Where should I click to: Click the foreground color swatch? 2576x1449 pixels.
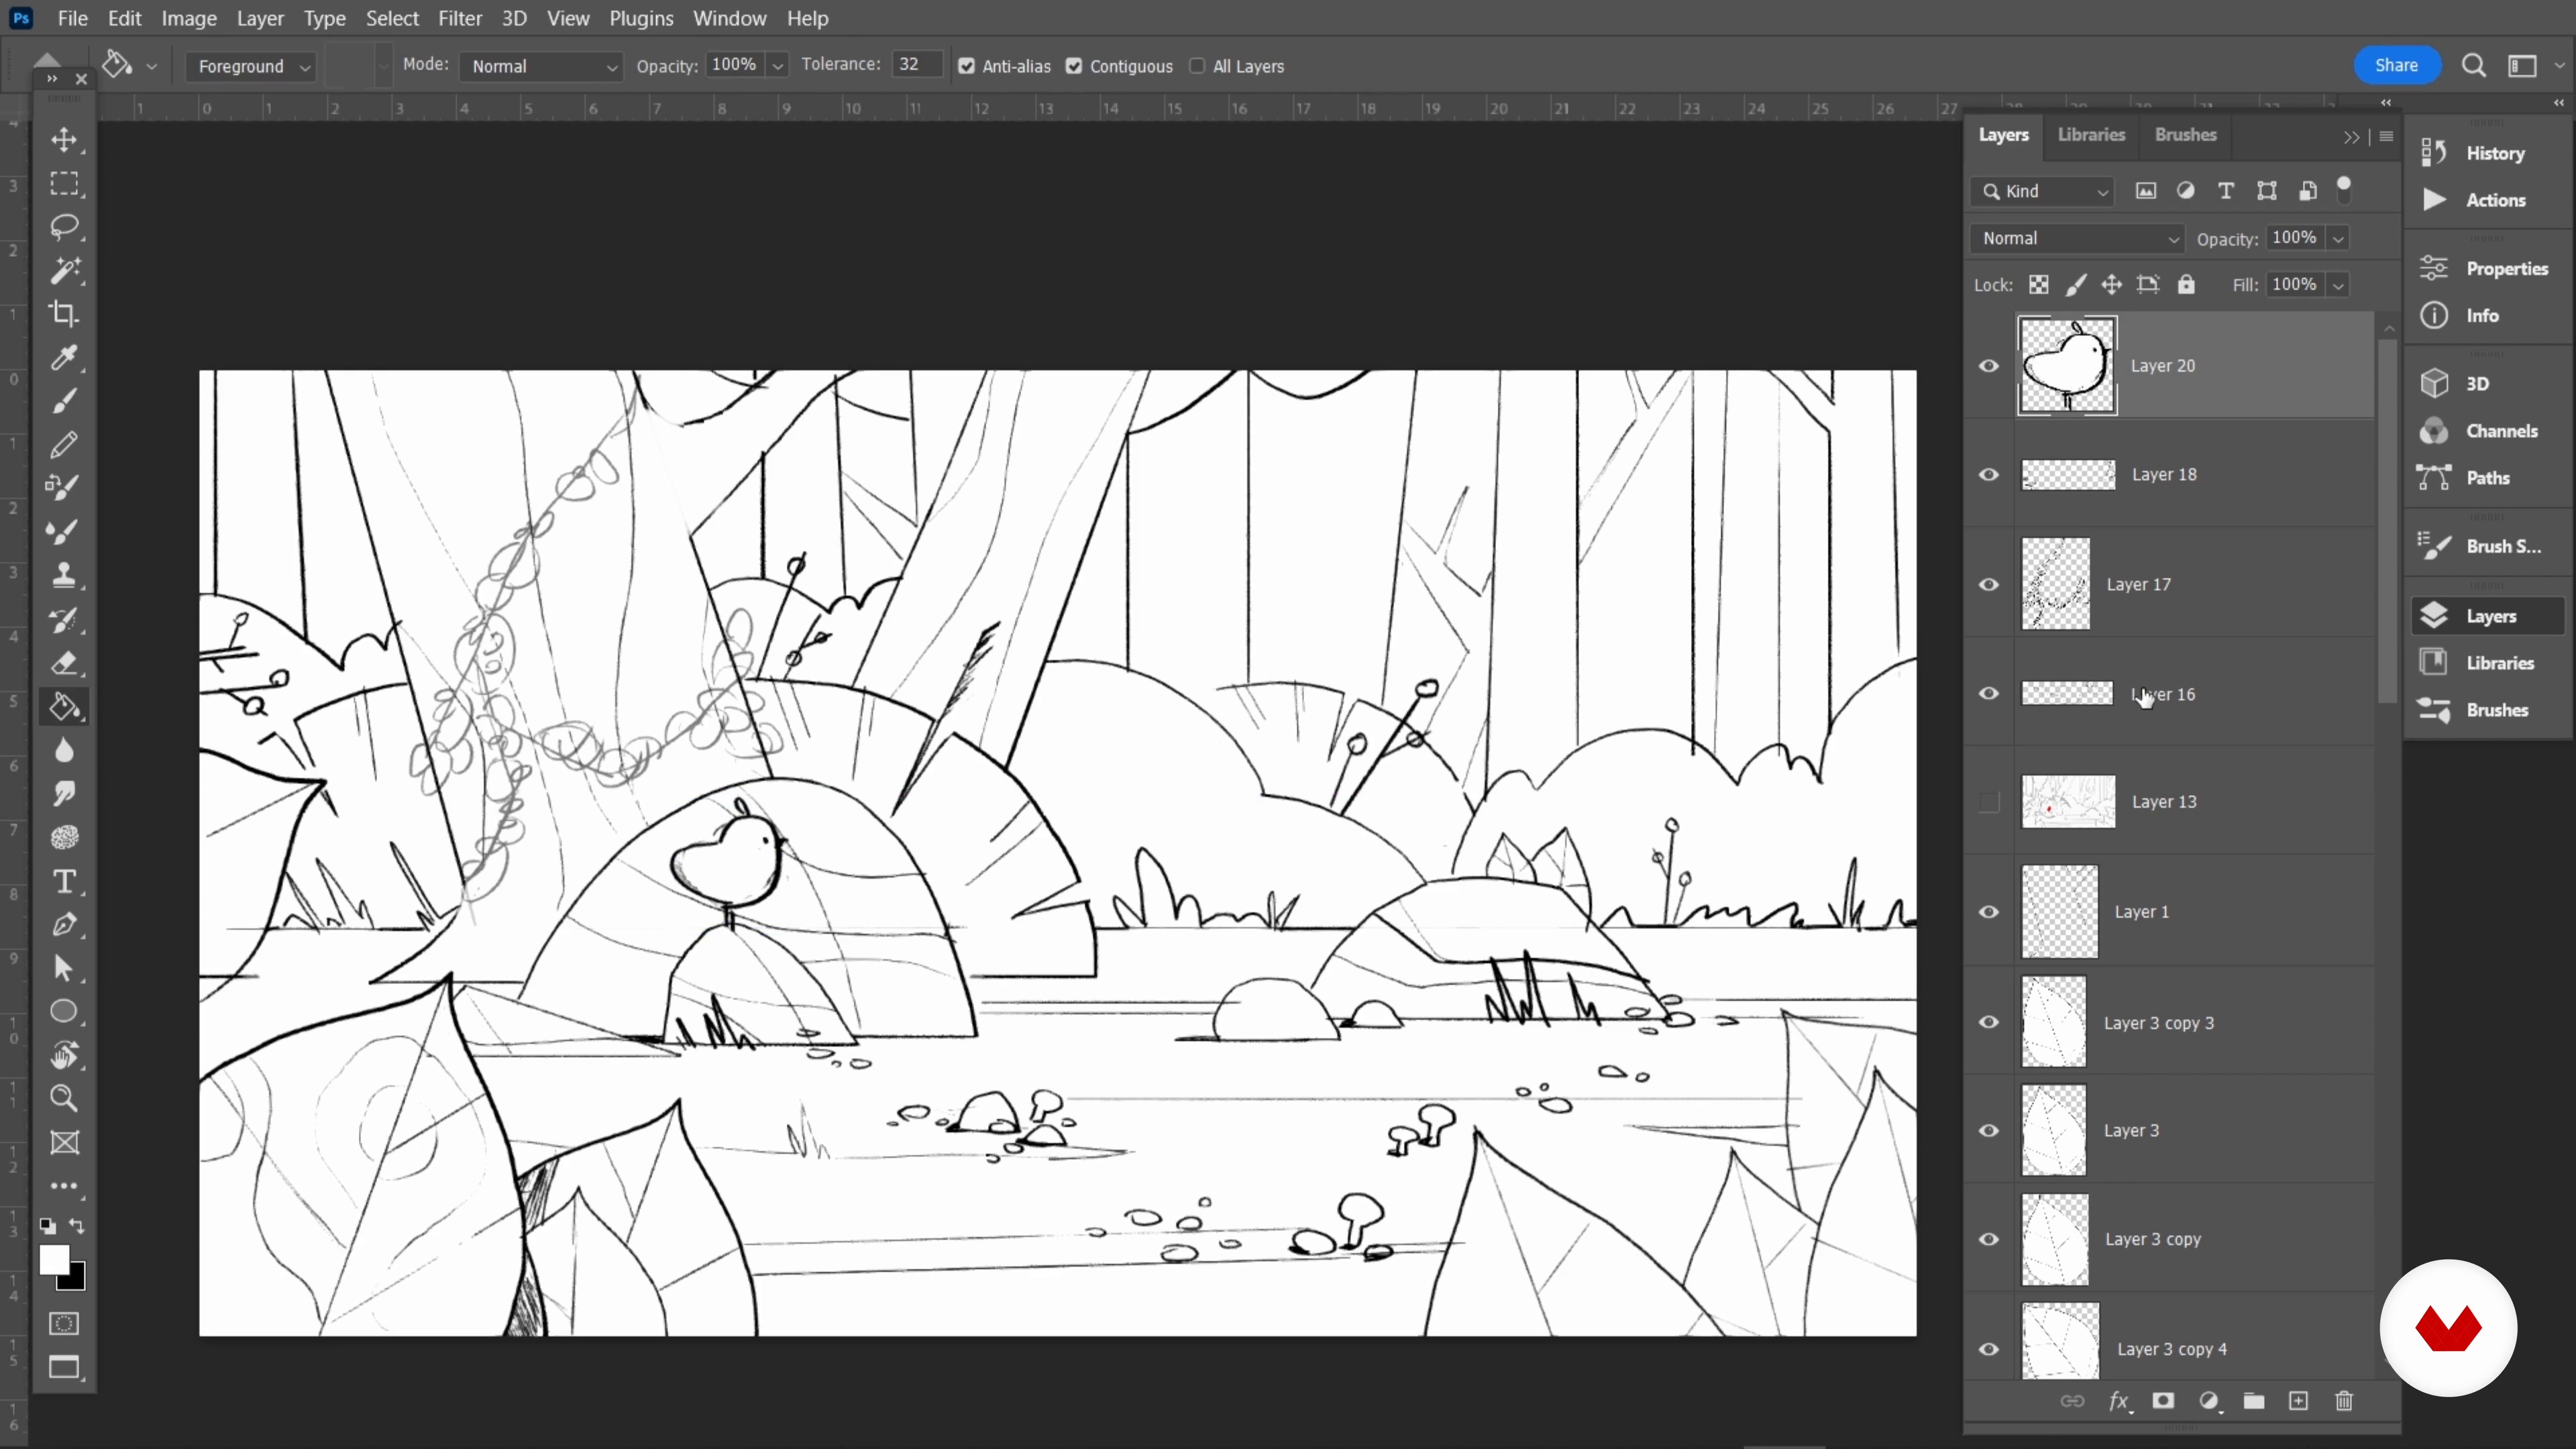[x=54, y=1260]
